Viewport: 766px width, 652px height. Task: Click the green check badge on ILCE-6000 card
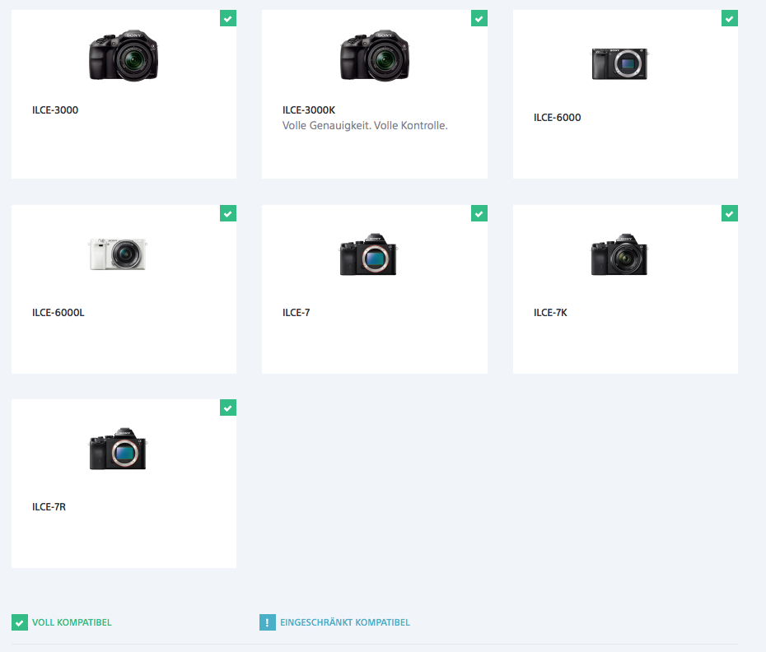[x=730, y=18]
